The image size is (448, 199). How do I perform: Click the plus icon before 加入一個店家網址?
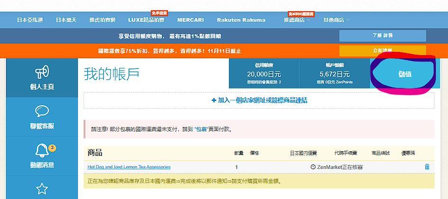coord(214,100)
